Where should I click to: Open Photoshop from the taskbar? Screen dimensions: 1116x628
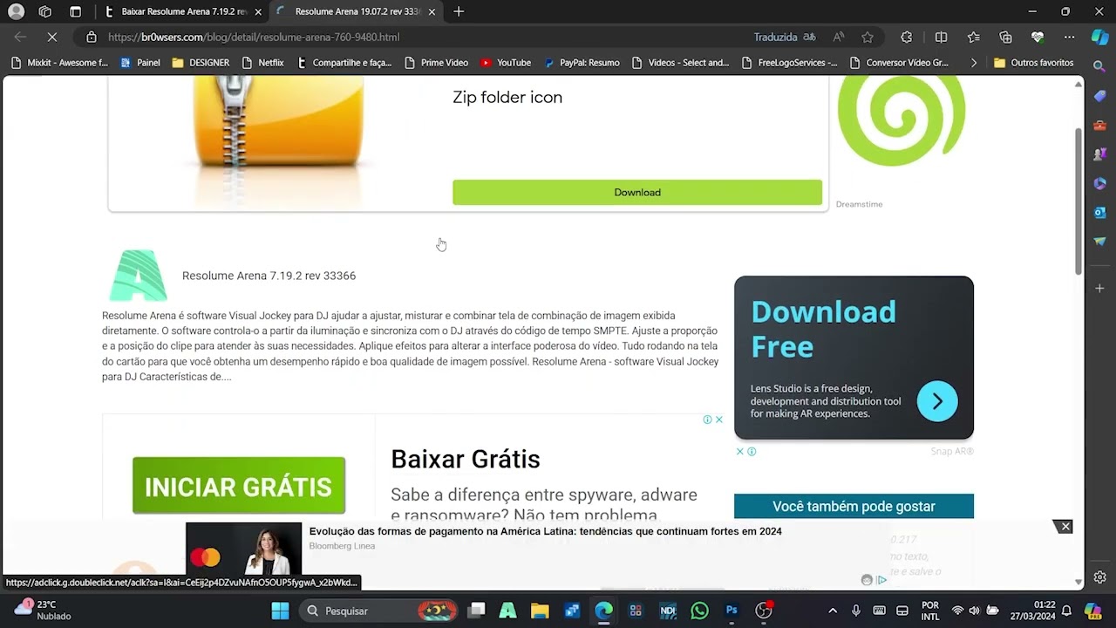732,611
